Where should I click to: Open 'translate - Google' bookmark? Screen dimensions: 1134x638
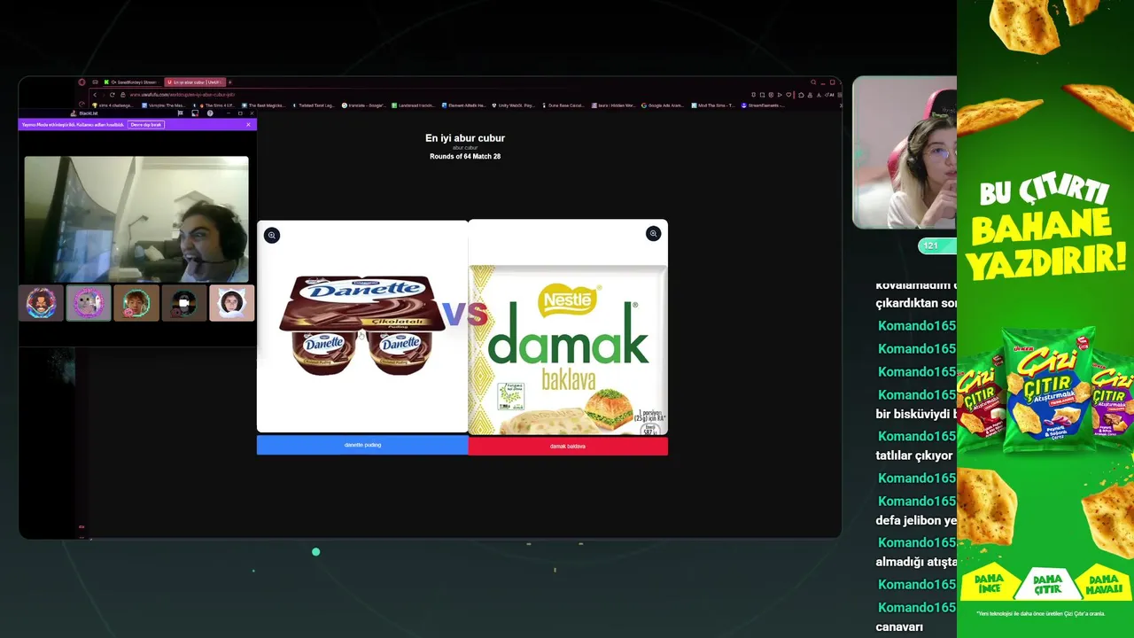click(364, 105)
